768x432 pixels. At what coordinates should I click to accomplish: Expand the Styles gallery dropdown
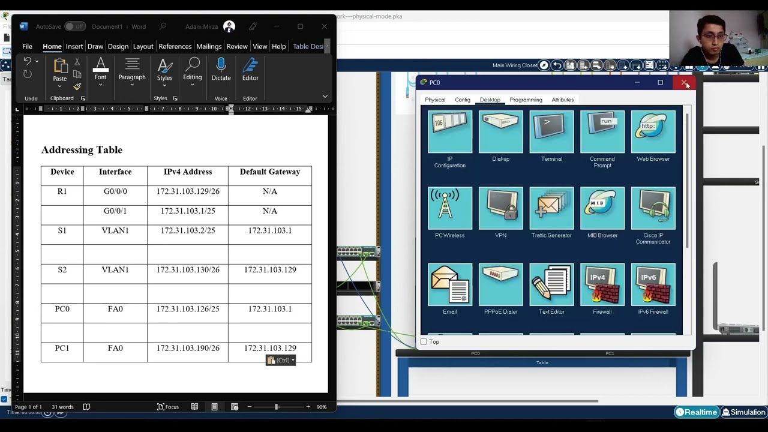click(164, 86)
